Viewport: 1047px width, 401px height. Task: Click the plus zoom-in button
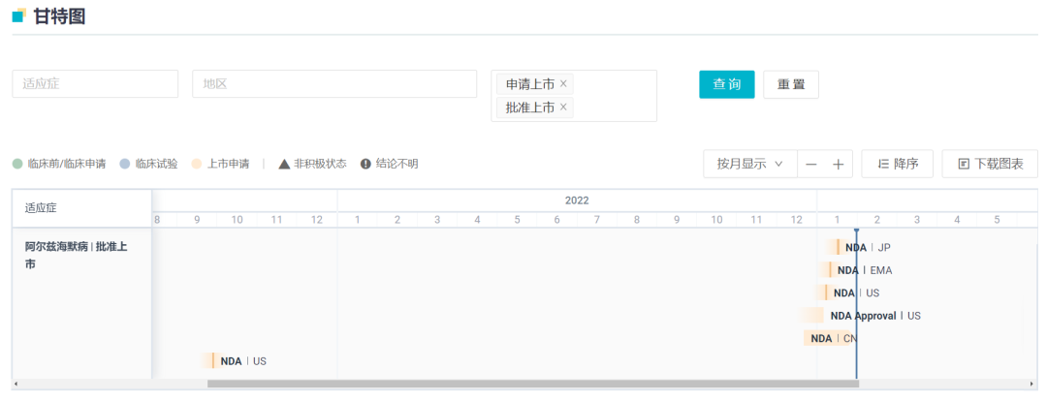click(839, 165)
